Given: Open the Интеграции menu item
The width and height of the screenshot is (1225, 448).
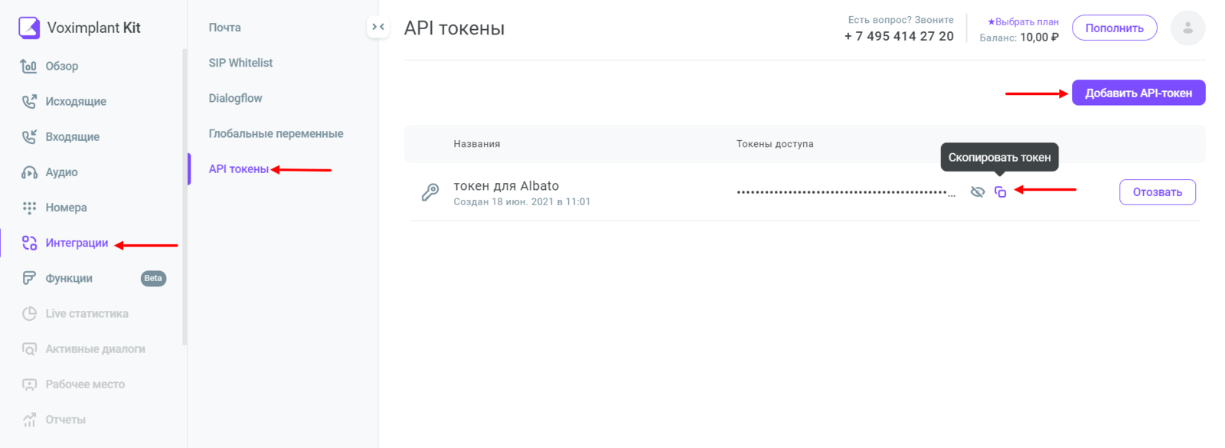Looking at the screenshot, I should coord(77,243).
